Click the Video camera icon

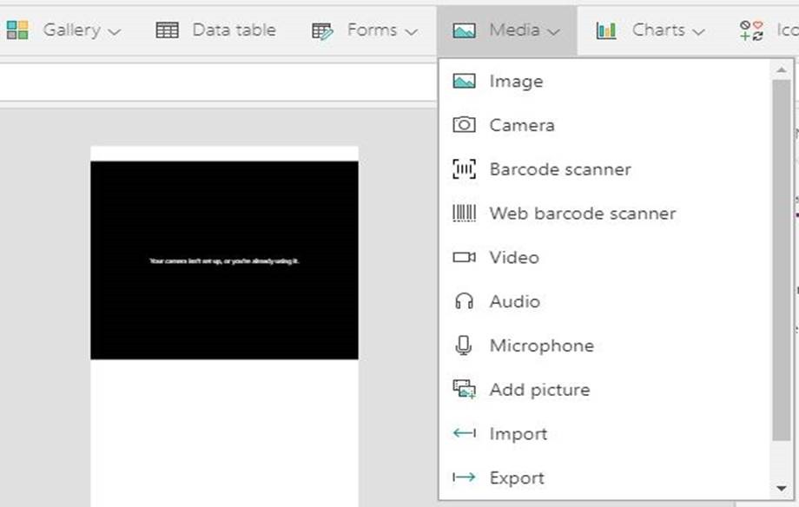(465, 258)
